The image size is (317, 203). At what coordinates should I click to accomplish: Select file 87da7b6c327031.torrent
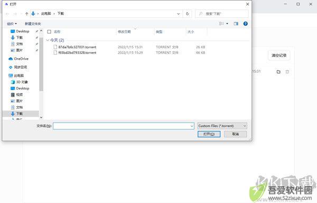coord(77,47)
